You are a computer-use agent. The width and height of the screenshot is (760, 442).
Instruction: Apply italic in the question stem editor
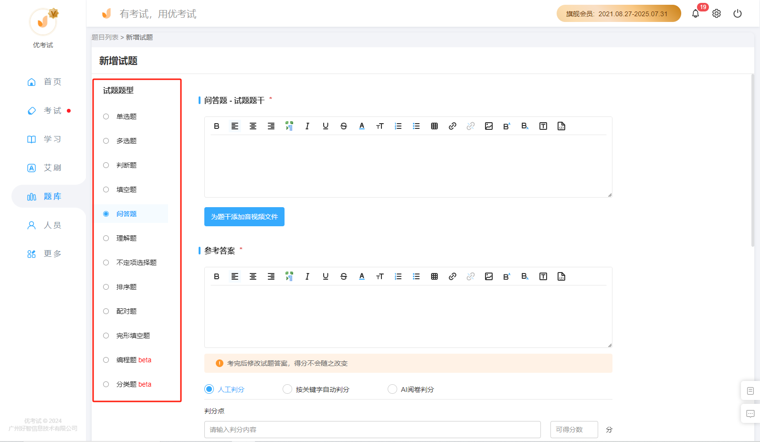(x=307, y=126)
